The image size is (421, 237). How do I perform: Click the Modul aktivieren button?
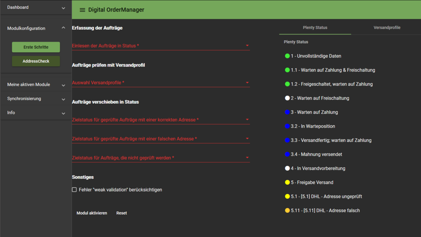click(x=92, y=213)
